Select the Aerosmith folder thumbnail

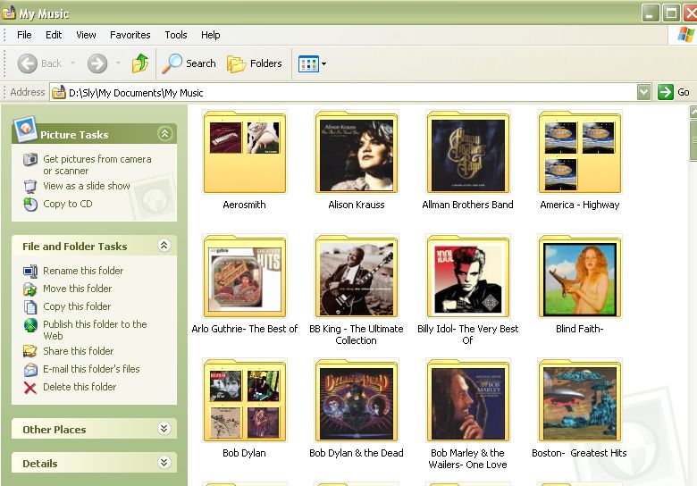[x=245, y=153]
